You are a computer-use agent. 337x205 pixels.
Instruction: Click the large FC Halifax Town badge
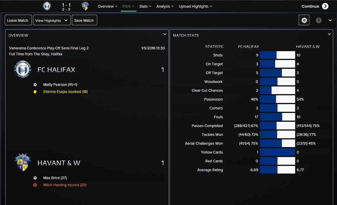[23, 69]
